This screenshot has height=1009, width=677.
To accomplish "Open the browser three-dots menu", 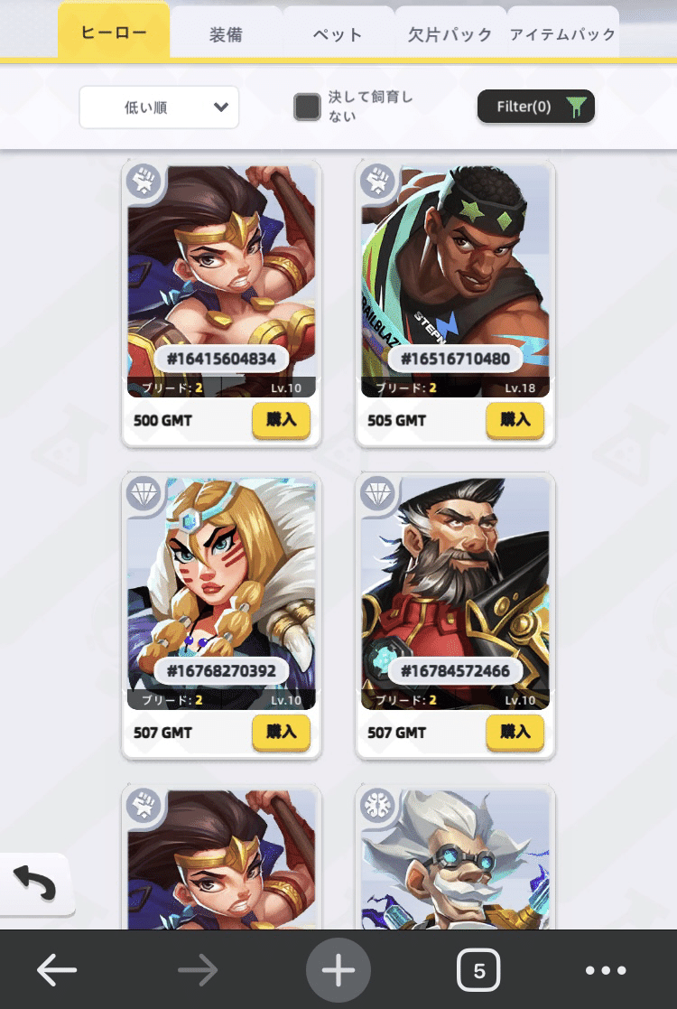I will pos(605,970).
